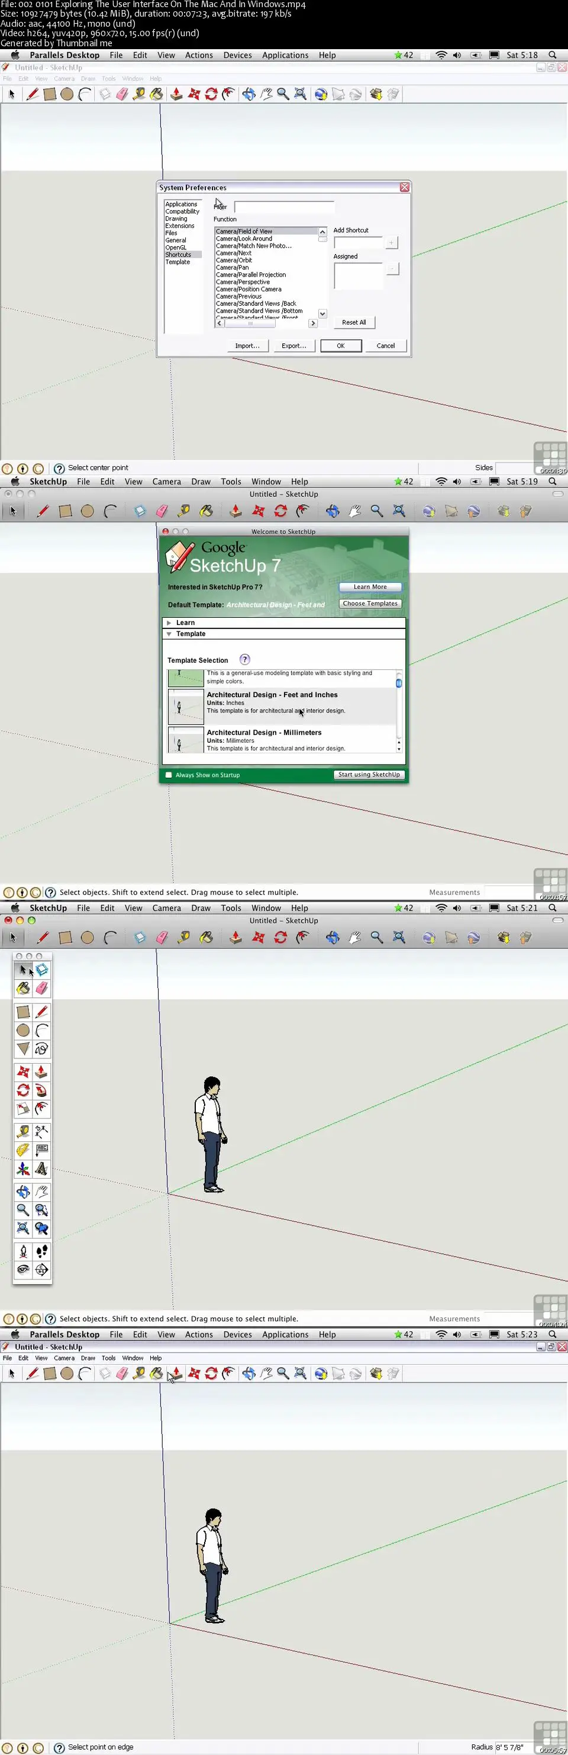Open Devices menu in Sat 5:18 Parallels menu bar
Image resolution: width=568 pixels, height=1755 pixels.
point(237,55)
